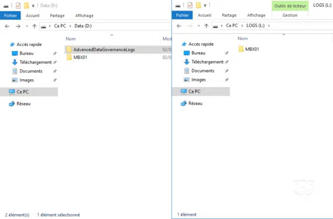
Task: Select Accès rapide in Data window sidebar
Action: tap(29, 44)
